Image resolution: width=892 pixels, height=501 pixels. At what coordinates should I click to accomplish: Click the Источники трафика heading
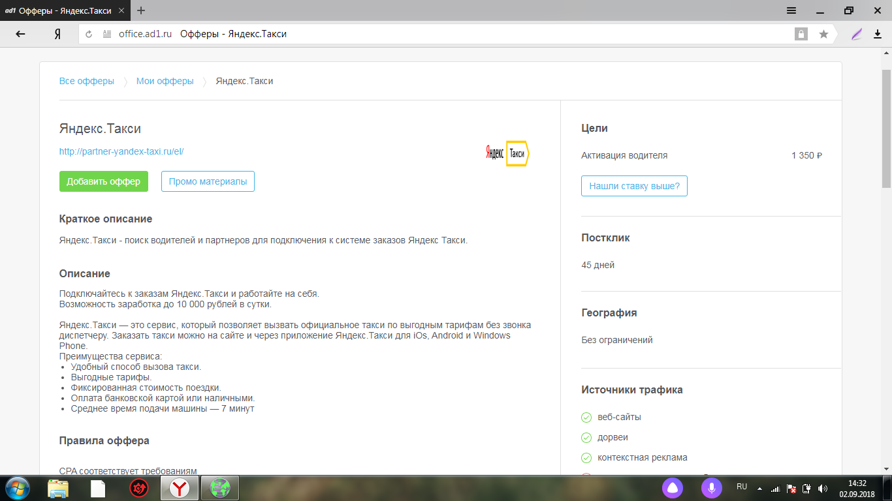[x=632, y=390]
